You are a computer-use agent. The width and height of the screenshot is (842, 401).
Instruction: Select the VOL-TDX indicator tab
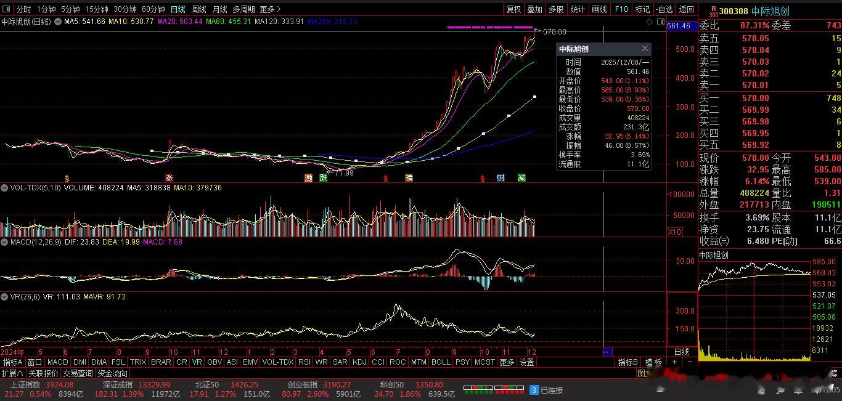click(x=278, y=362)
